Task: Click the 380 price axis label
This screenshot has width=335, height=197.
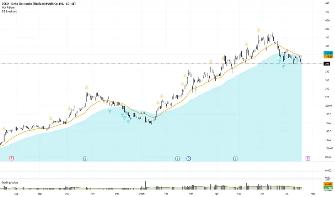Action: pyautogui.click(x=327, y=29)
